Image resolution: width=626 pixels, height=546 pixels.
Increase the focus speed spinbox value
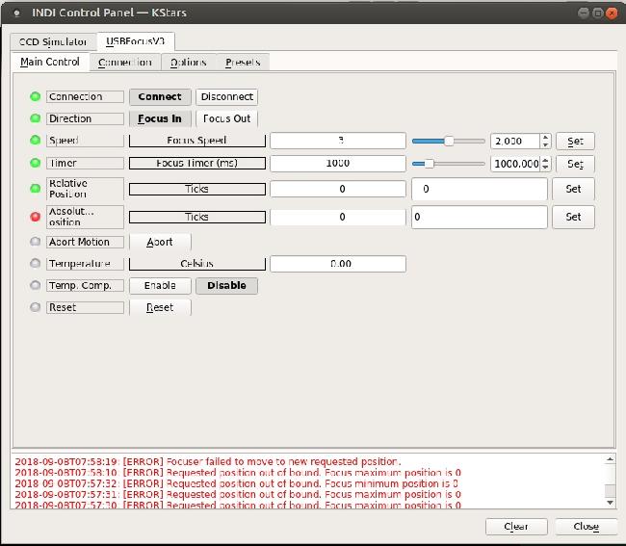coord(545,138)
